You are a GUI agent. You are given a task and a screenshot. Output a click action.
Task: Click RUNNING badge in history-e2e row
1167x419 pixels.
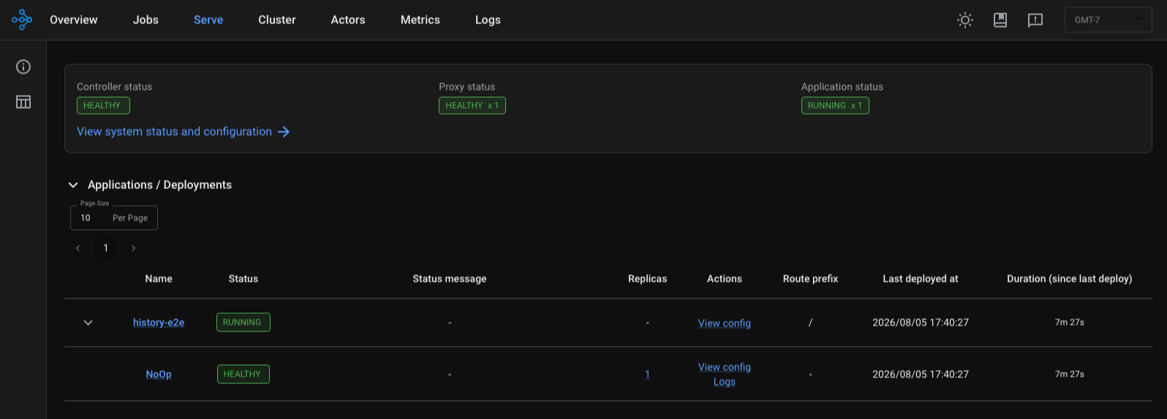[243, 323]
